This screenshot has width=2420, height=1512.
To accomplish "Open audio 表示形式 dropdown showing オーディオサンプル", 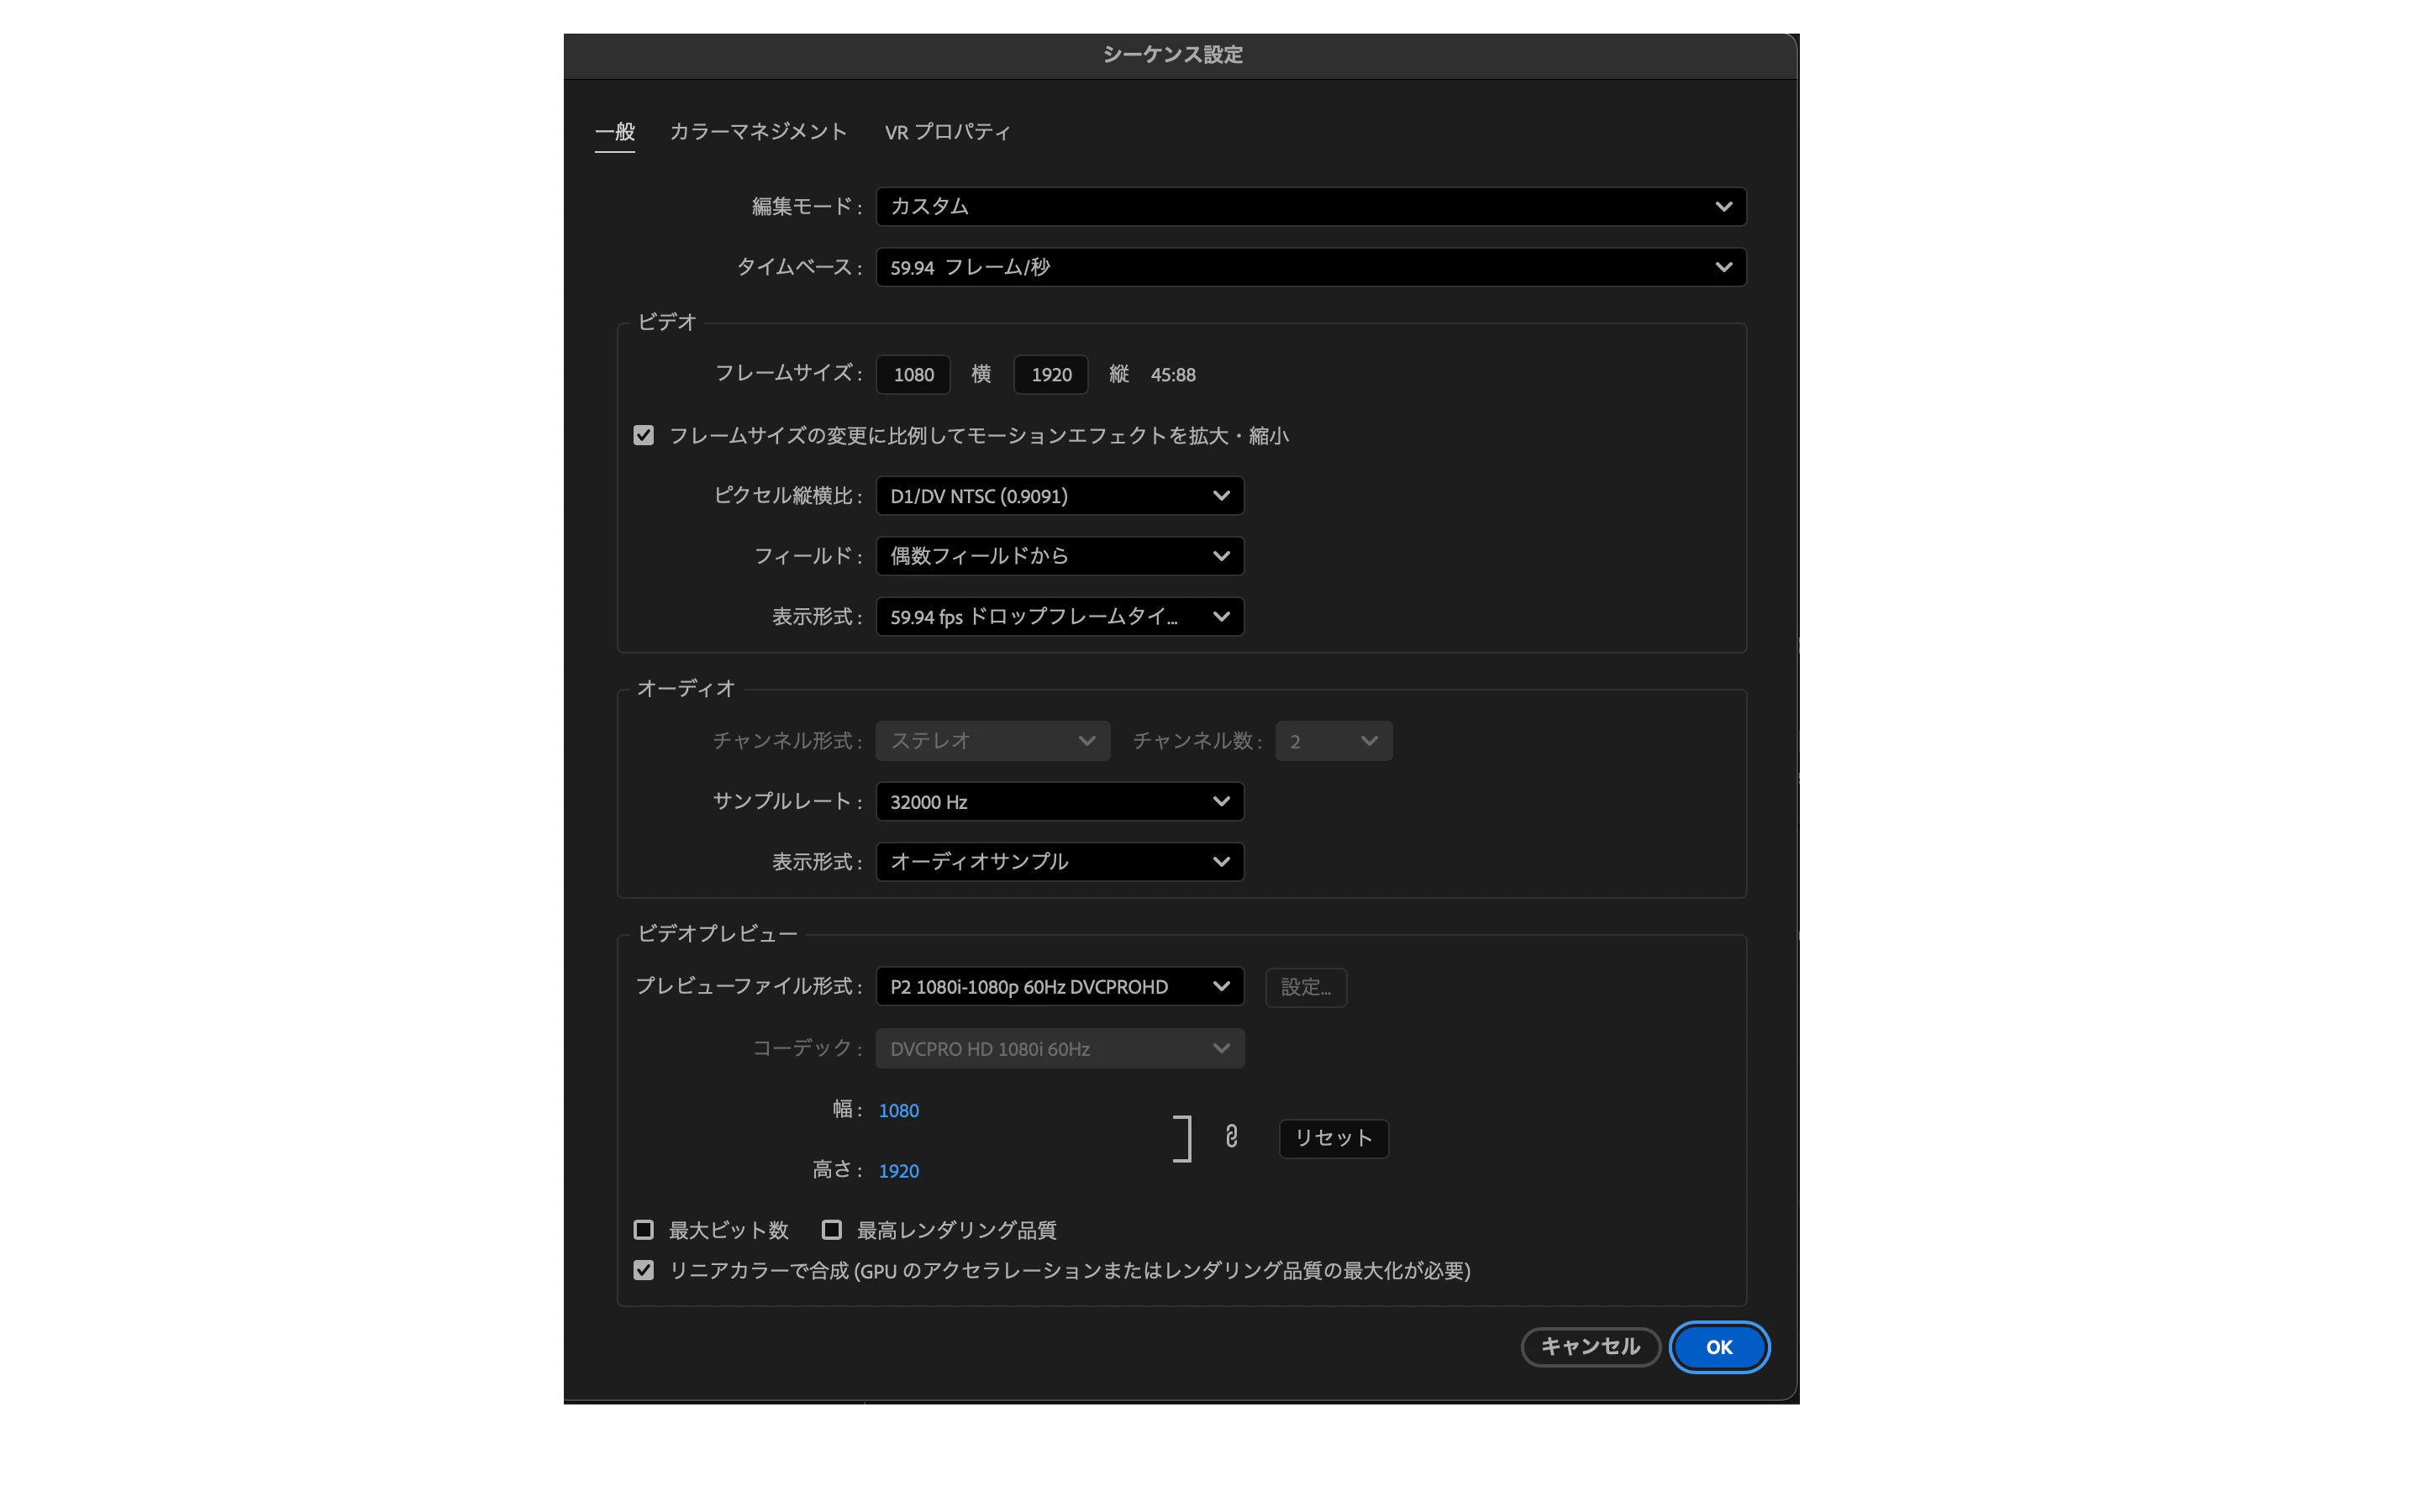I will [x=1059, y=862].
